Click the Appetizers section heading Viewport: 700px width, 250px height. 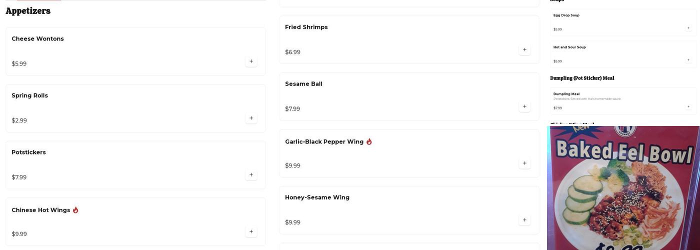[x=28, y=11]
